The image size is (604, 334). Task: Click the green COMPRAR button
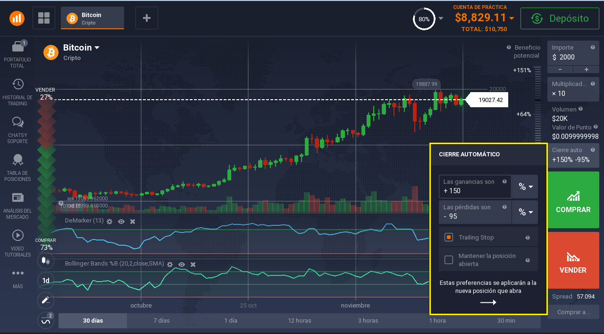(573, 200)
